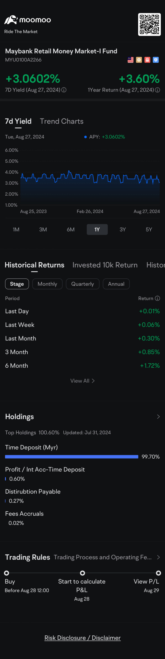Open info icon beside 1Year Return
The width and height of the screenshot is (165, 659).
[x=157, y=90]
